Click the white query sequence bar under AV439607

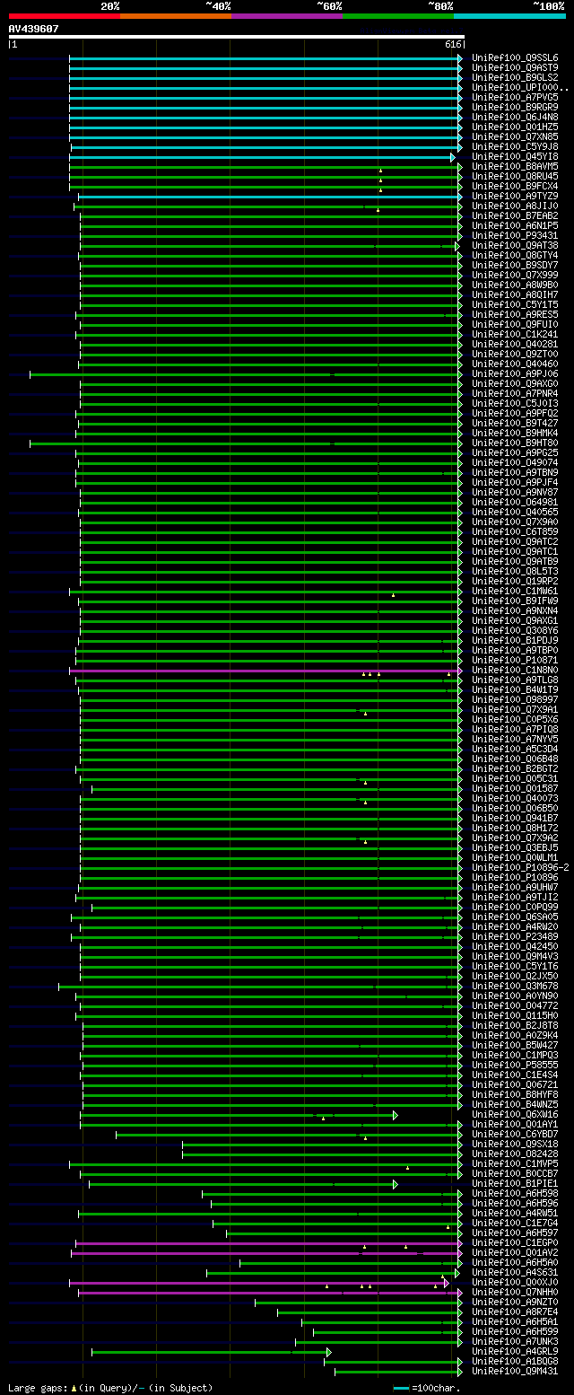[x=236, y=37]
